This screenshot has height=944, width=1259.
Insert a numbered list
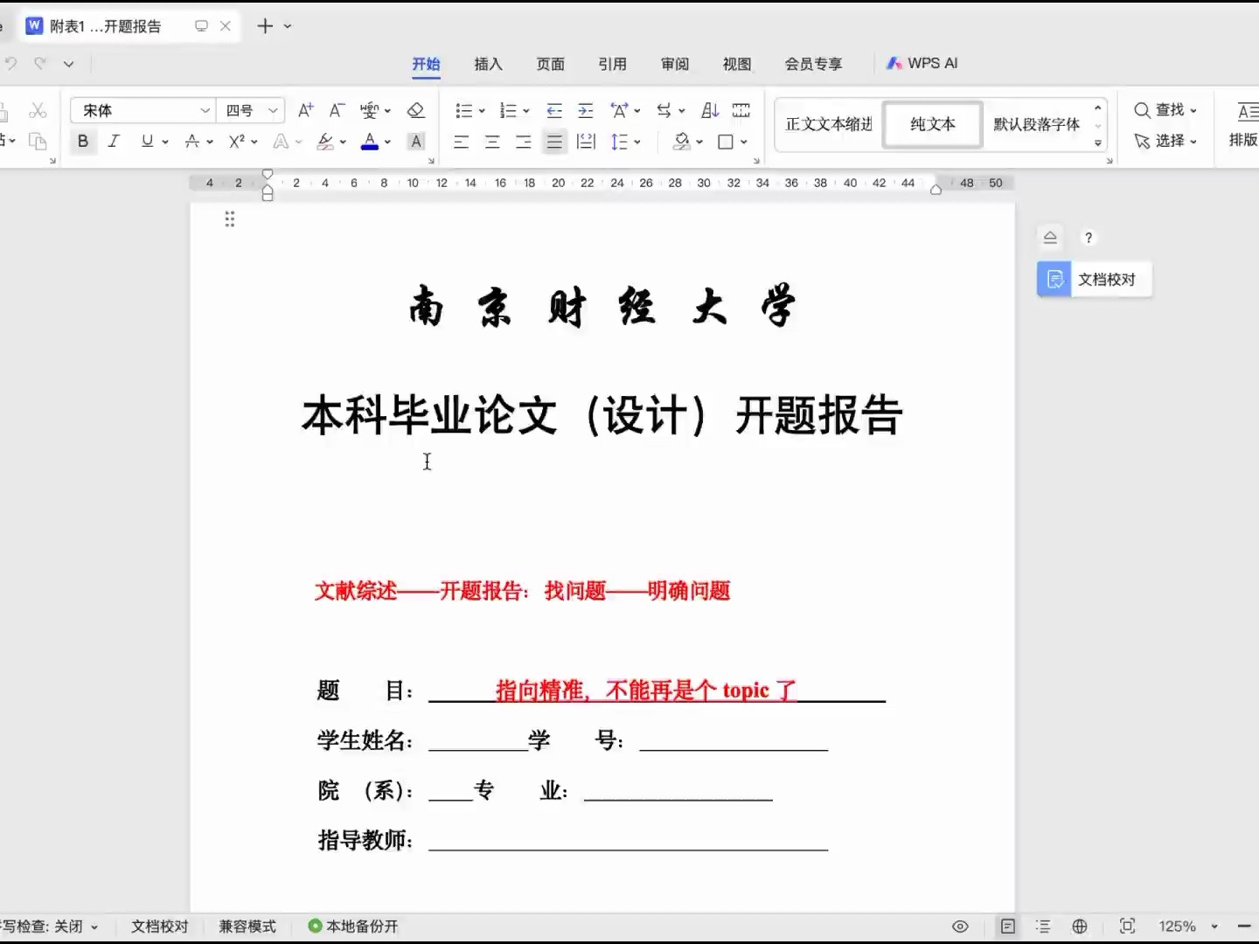pos(508,110)
